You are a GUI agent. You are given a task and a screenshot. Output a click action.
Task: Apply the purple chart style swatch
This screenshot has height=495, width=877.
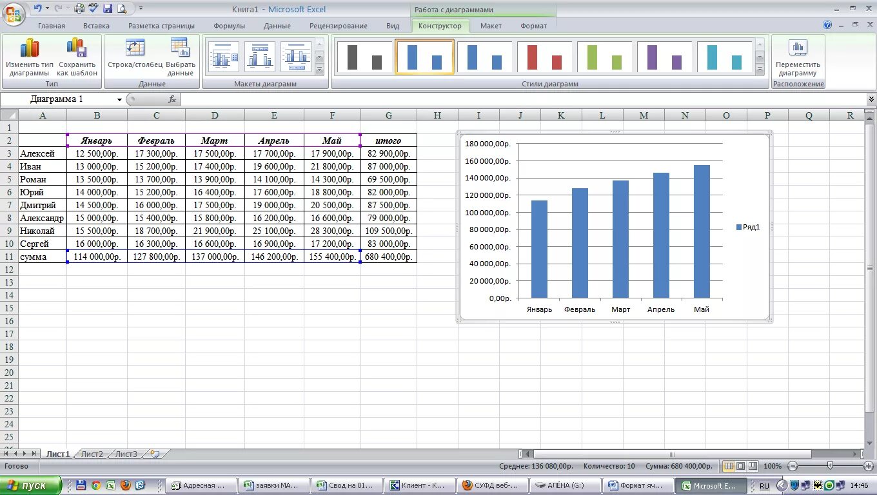click(664, 57)
